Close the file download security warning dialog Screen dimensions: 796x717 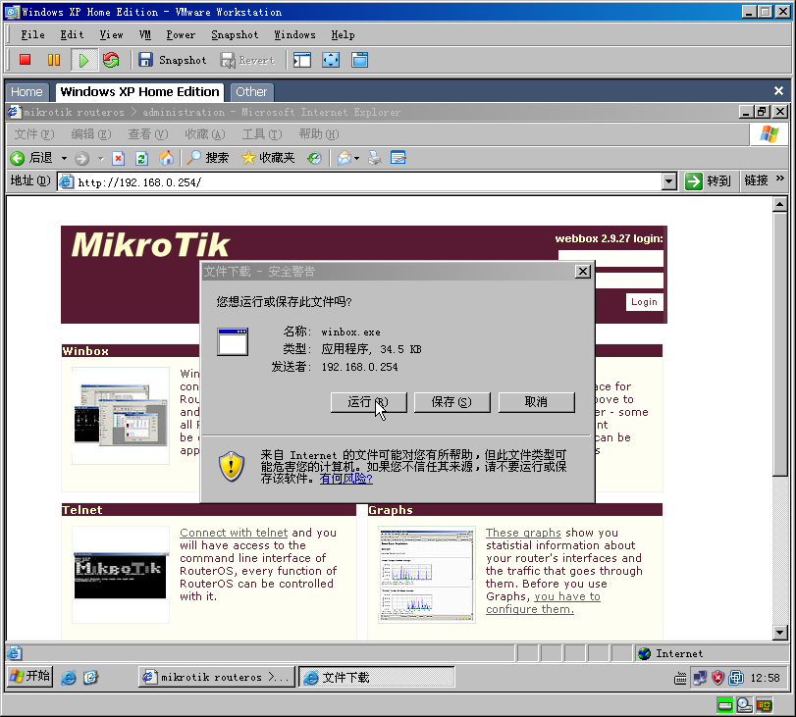[x=583, y=272]
